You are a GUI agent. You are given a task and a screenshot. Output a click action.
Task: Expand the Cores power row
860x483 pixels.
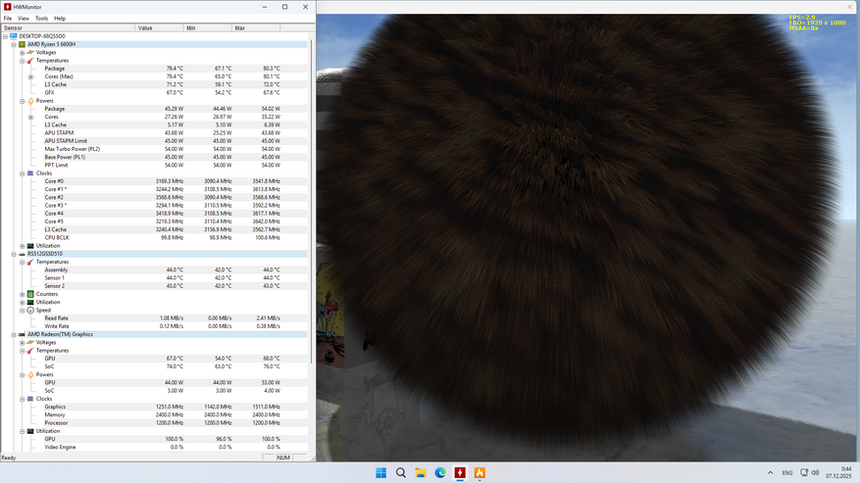[30, 117]
